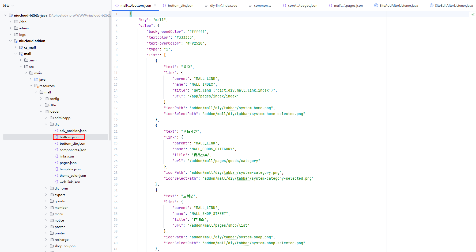Expand the diy_form folder
This screenshot has width=476, height=252.
pos(46,188)
